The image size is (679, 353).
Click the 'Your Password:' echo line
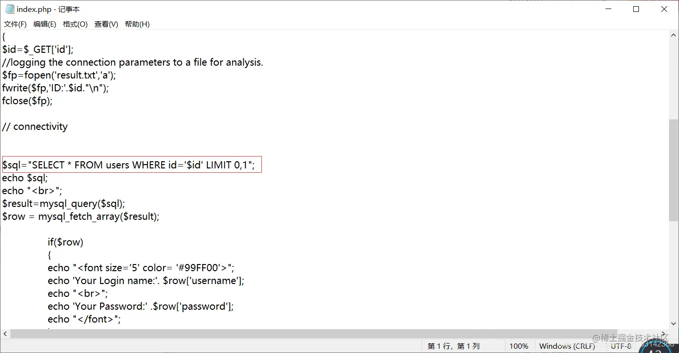coord(141,306)
